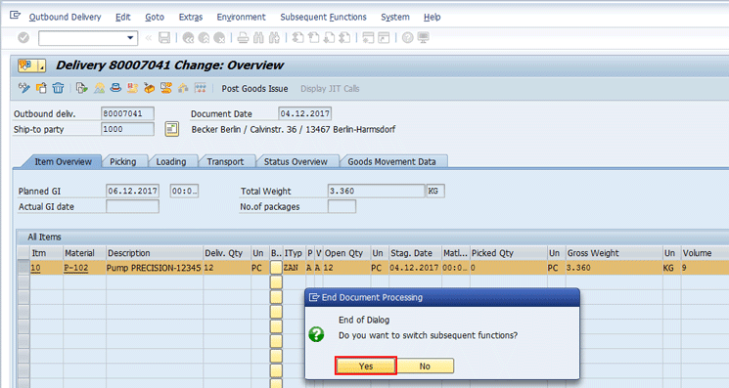This screenshot has height=388, width=729.
Task: Click the Document Flow icon
Action: pyautogui.click(x=82, y=88)
